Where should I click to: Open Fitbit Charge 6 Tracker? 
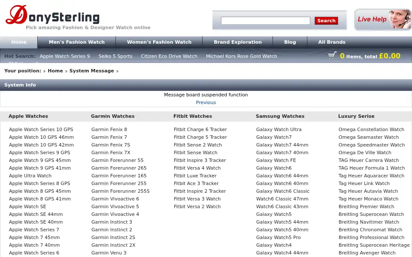point(200,129)
